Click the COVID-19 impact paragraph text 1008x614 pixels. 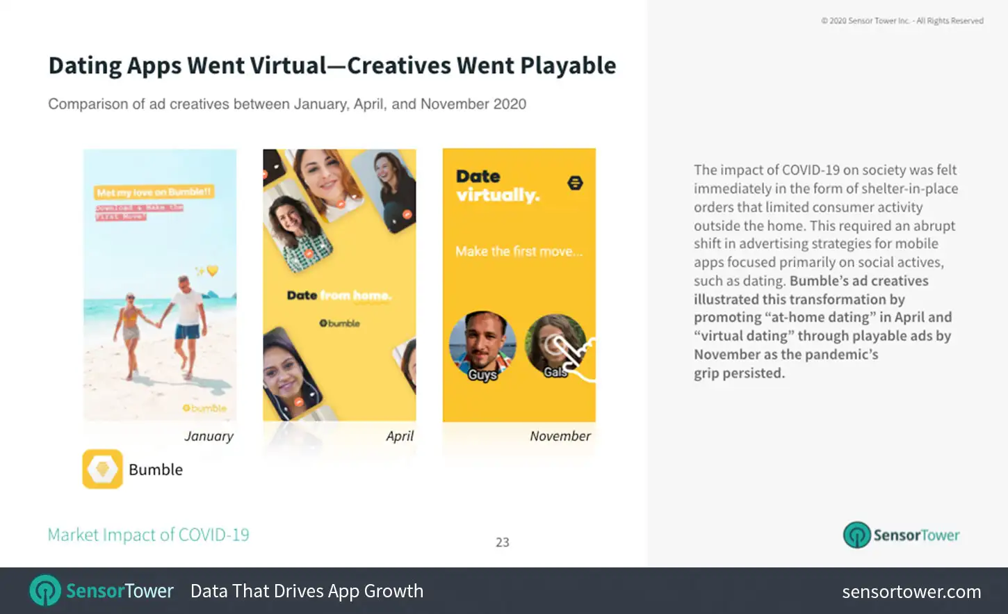pyautogui.click(x=826, y=271)
